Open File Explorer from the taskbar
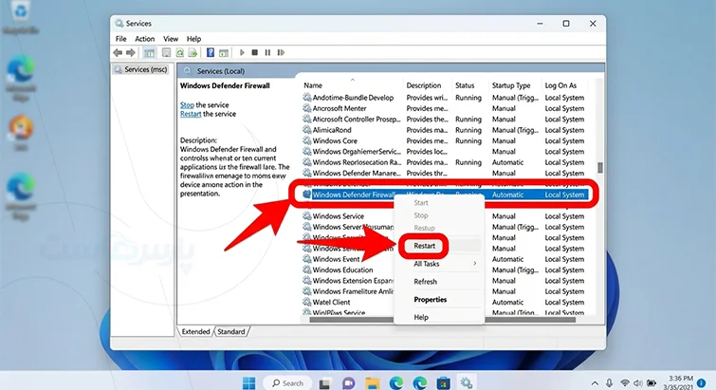The width and height of the screenshot is (716, 390). click(x=372, y=383)
